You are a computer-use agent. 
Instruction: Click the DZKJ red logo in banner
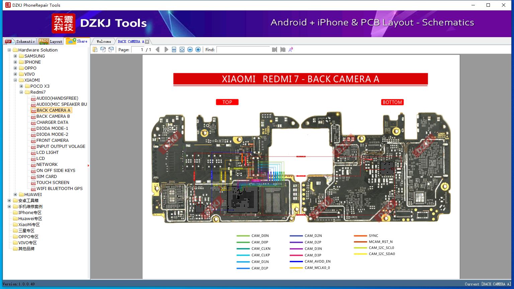pyautogui.click(x=64, y=23)
